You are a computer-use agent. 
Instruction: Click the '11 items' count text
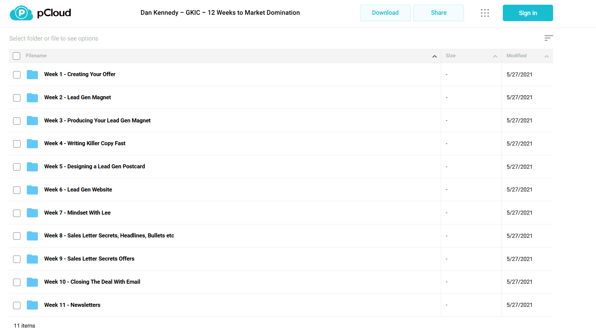[x=24, y=326]
